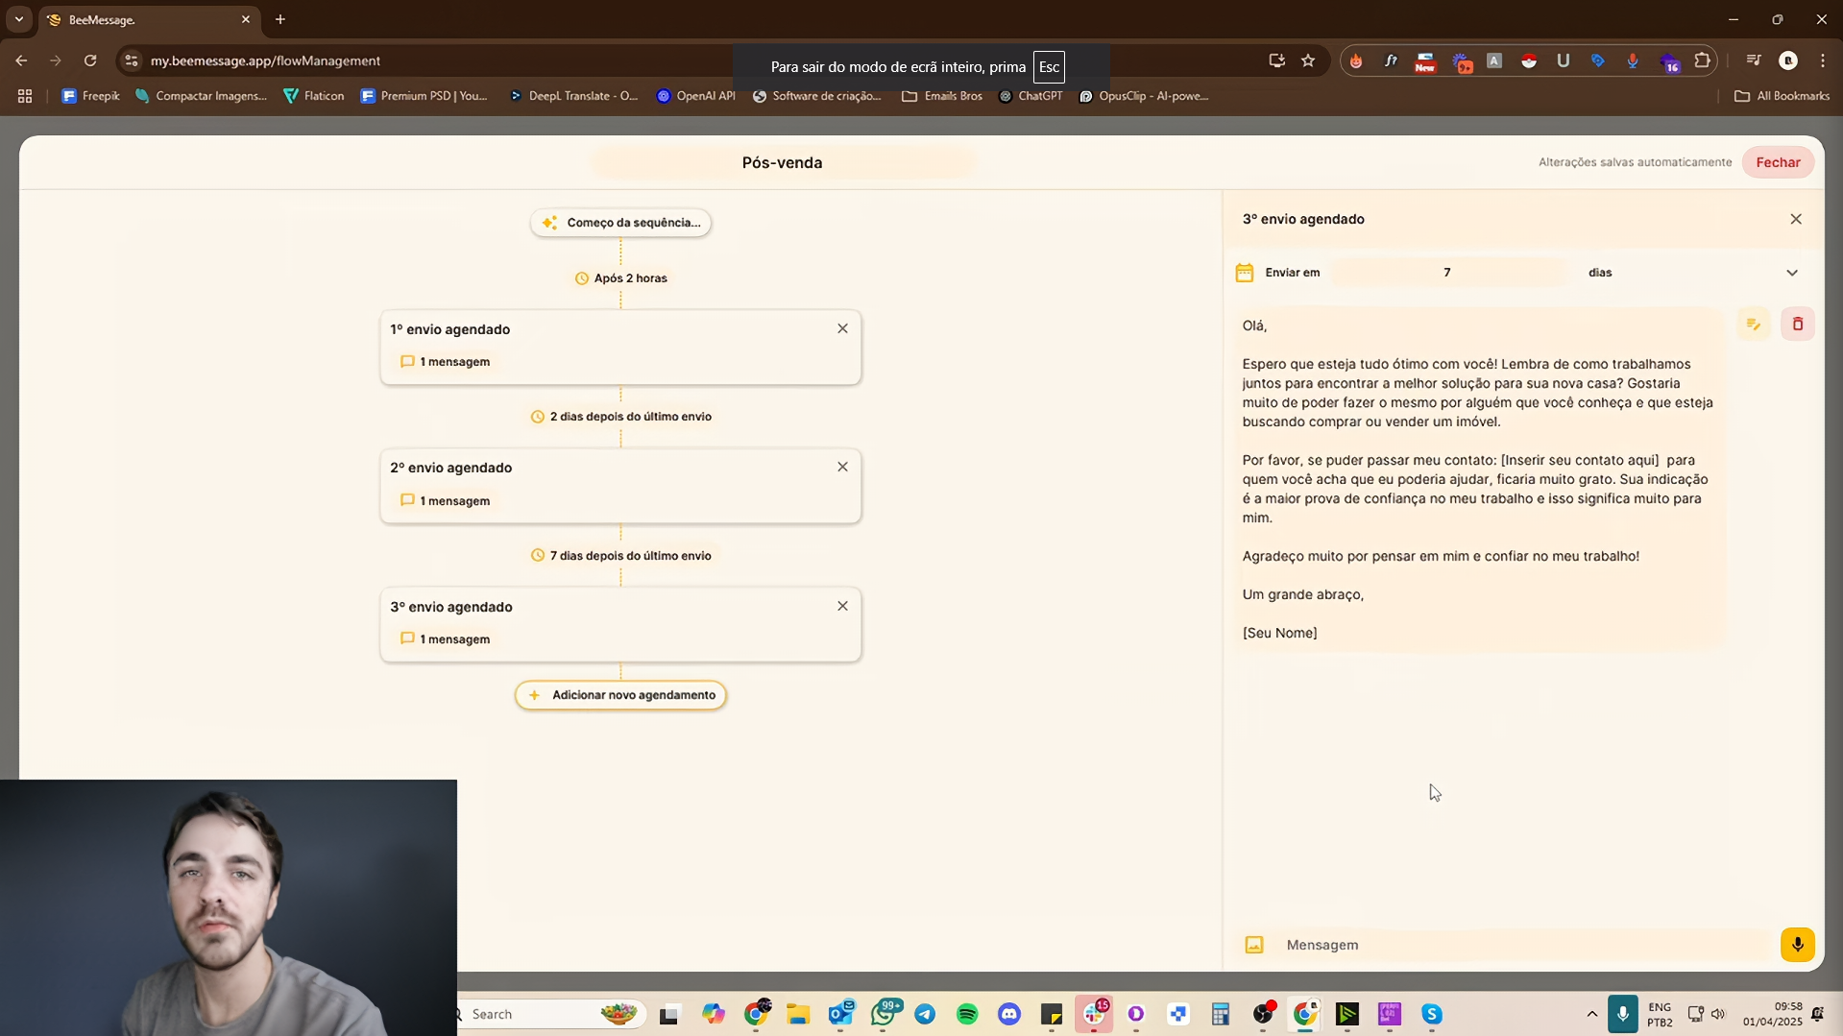Open Spotify from the taskbar

967,1014
